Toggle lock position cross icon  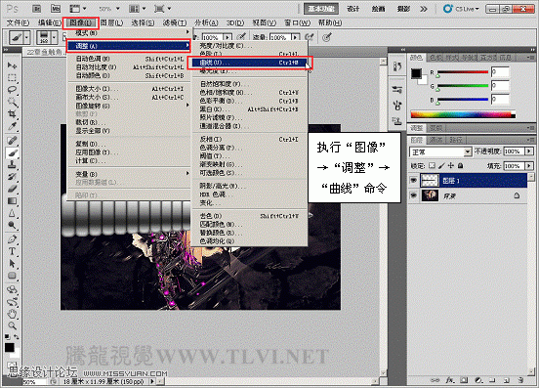(x=451, y=166)
